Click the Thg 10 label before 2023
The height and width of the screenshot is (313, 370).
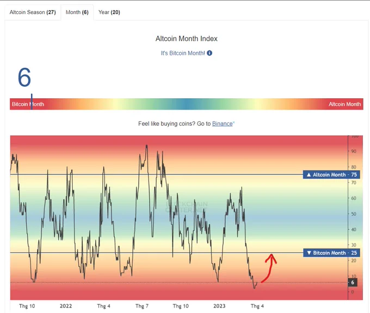coord(181,306)
